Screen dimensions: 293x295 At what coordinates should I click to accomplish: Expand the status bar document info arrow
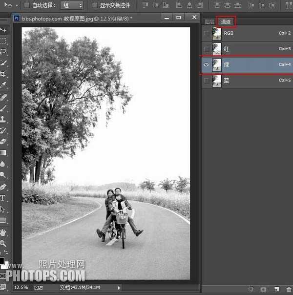click(119, 288)
